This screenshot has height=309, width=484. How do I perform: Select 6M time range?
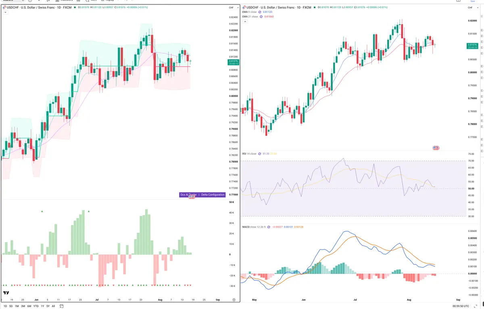click(29, 306)
